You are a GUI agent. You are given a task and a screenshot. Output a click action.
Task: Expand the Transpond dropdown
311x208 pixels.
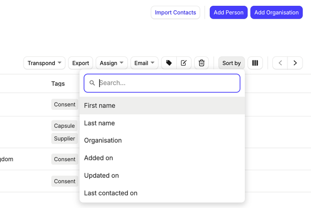click(x=44, y=63)
